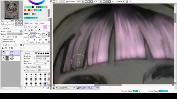The height and width of the screenshot is (99, 177).
Task: Select the shape tool icon
Action: click(36, 27)
